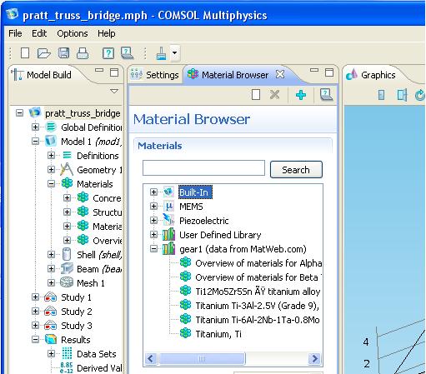Expand the Piezoelectric library node
The image size is (426, 374).
coord(153,221)
